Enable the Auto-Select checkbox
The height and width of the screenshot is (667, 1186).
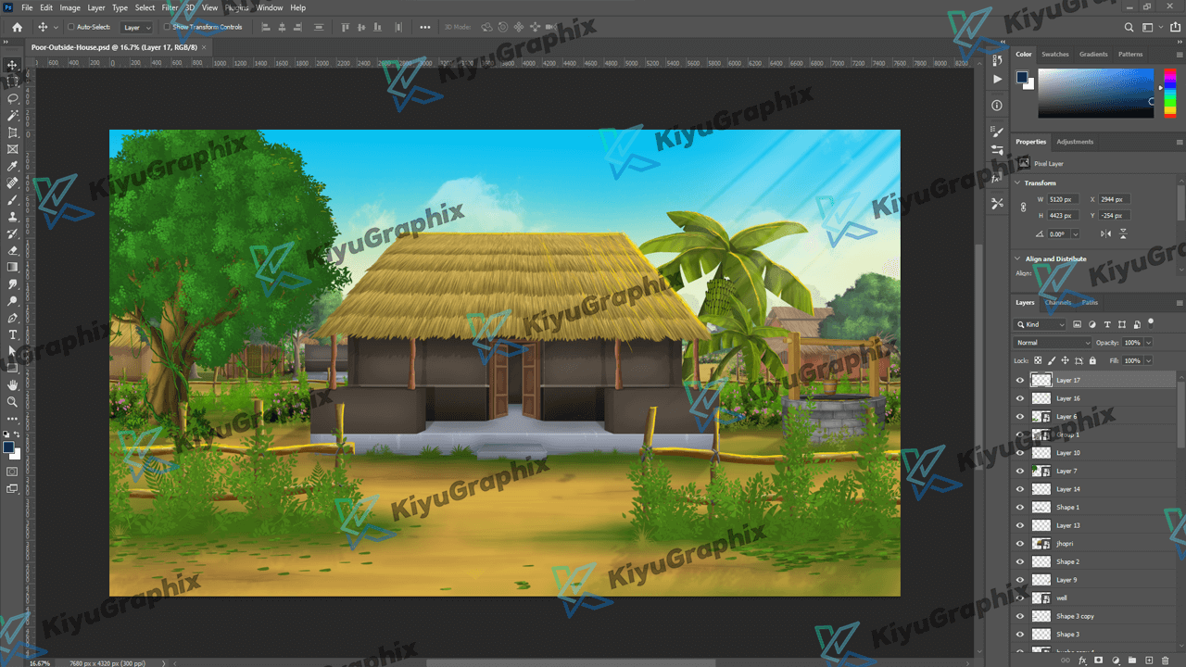click(x=71, y=27)
